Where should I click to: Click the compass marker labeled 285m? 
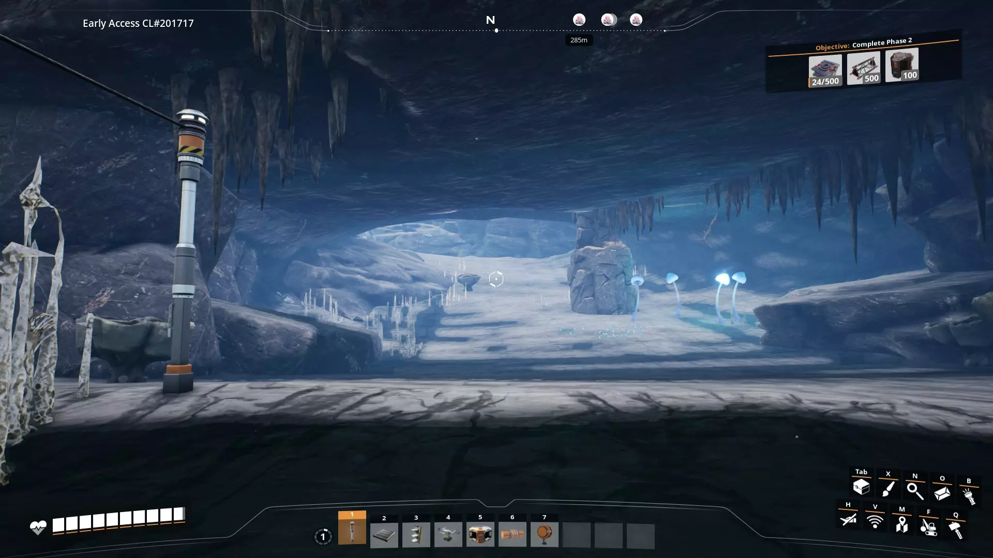click(579, 20)
